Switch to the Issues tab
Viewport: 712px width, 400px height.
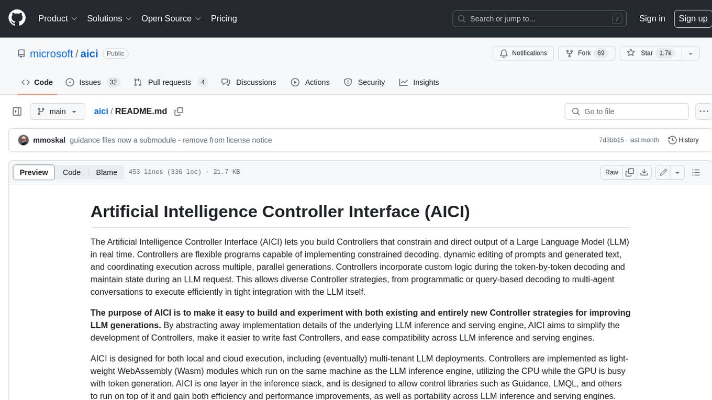click(93, 82)
